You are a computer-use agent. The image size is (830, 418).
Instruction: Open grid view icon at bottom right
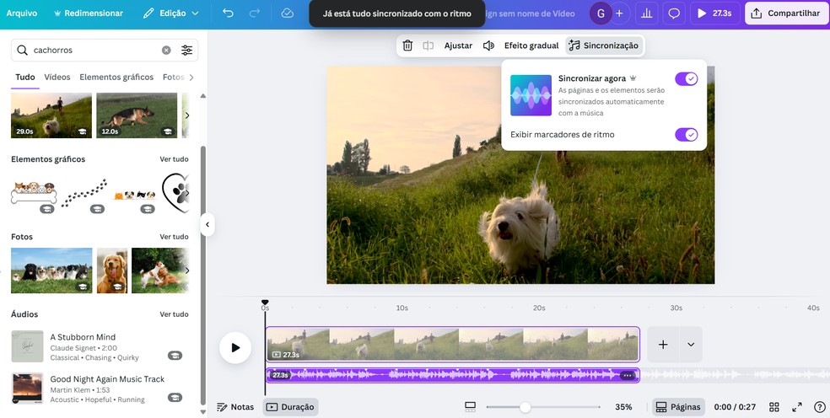(774, 407)
